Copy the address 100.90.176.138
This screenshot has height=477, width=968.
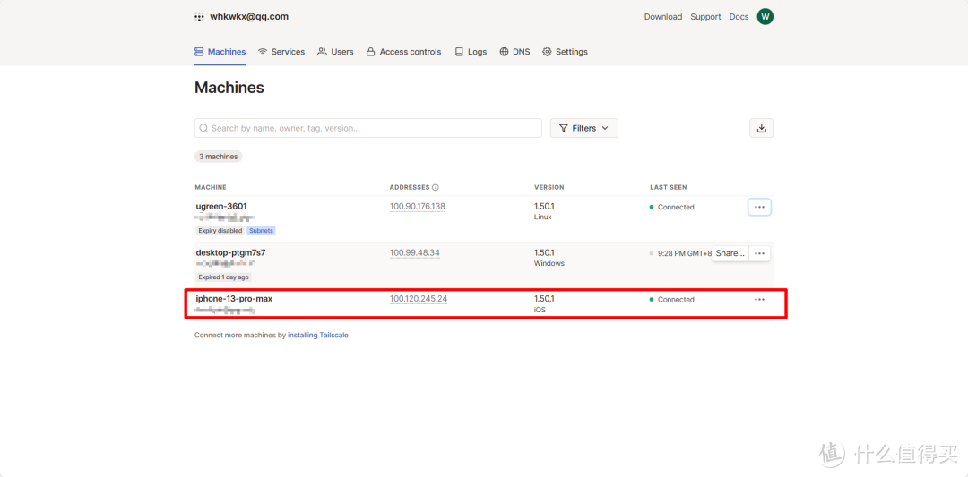click(417, 207)
